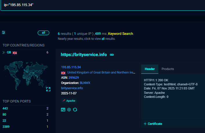205x133 pixels.
Task: Click the TOP COUNTRIES/REGIONS heading
Action: (23, 45)
